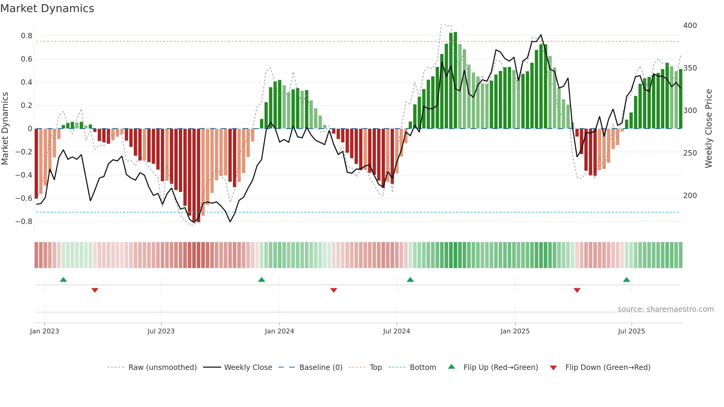Click the 350 right axis price label

tap(690, 68)
